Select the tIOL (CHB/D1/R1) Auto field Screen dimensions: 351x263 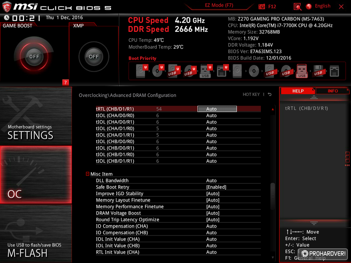[211, 161]
